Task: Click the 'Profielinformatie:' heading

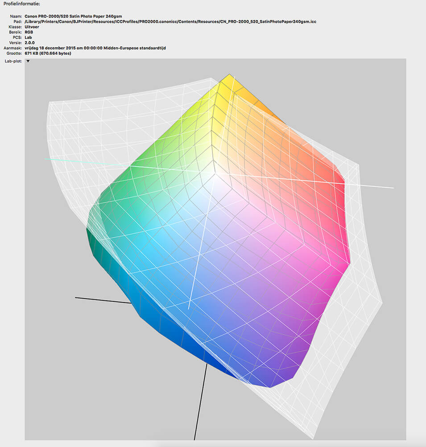Action: pyautogui.click(x=22, y=4)
